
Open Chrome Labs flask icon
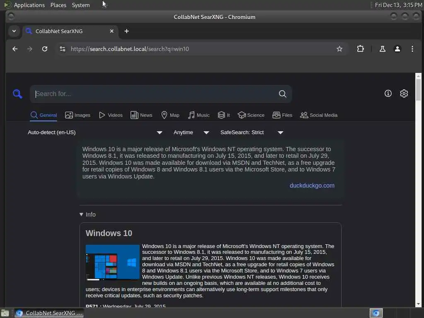pyautogui.click(x=382, y=49)
